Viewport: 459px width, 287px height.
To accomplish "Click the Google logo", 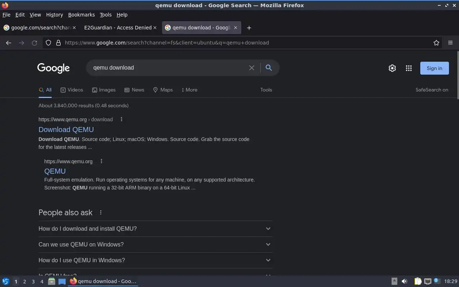I will 53,68.
